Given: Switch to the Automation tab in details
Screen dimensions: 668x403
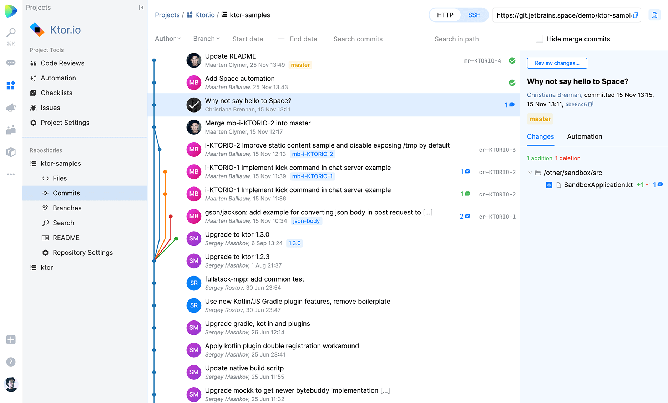Looking at the screenshot, I should click(x=584, y=136).
